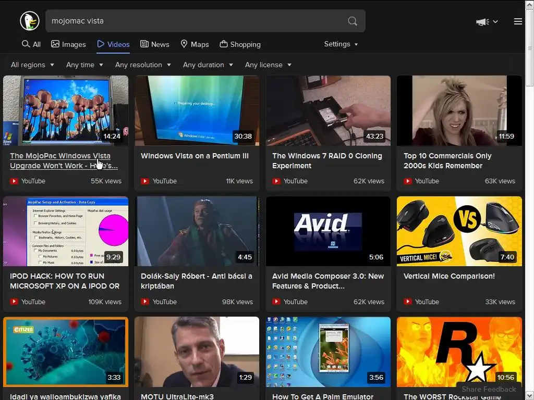
Task: Click the Share Feedback button
Action: point(489,389)
